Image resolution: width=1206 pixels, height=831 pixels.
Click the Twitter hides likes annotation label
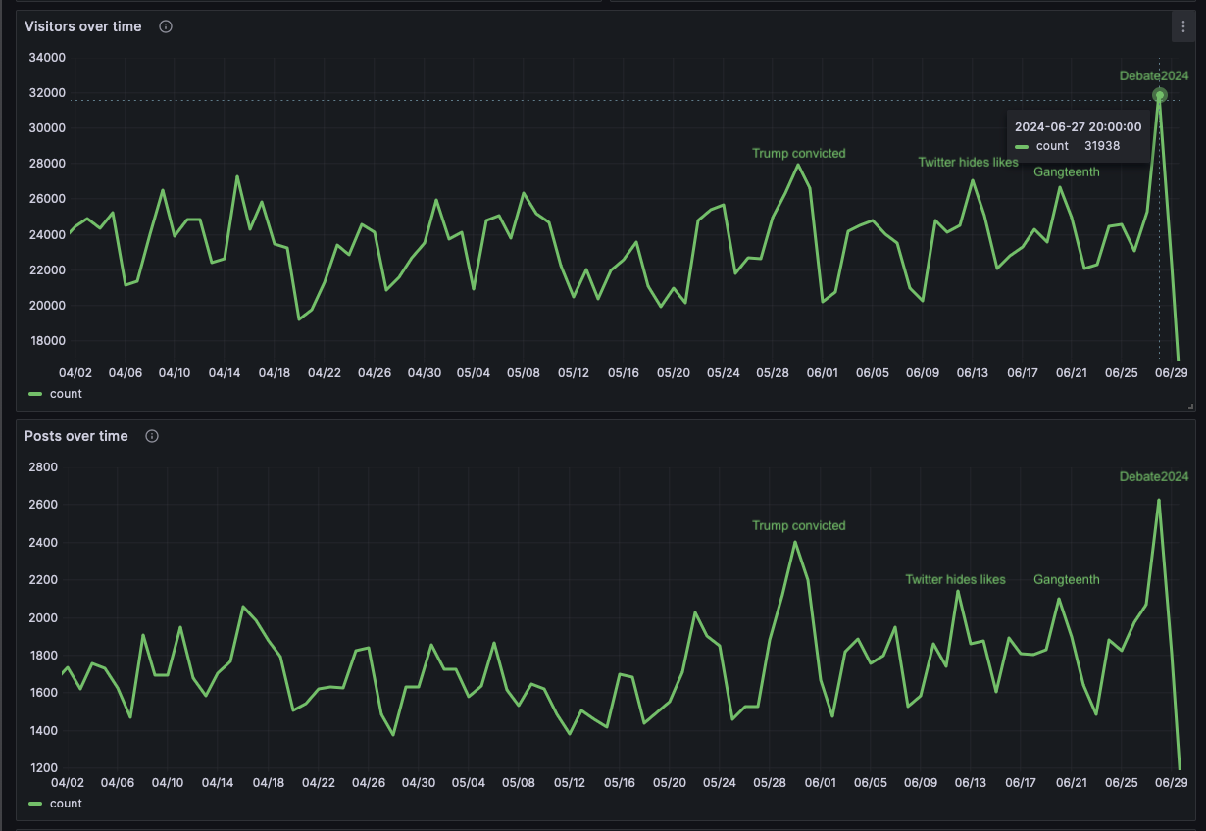(x=968, y=162)
